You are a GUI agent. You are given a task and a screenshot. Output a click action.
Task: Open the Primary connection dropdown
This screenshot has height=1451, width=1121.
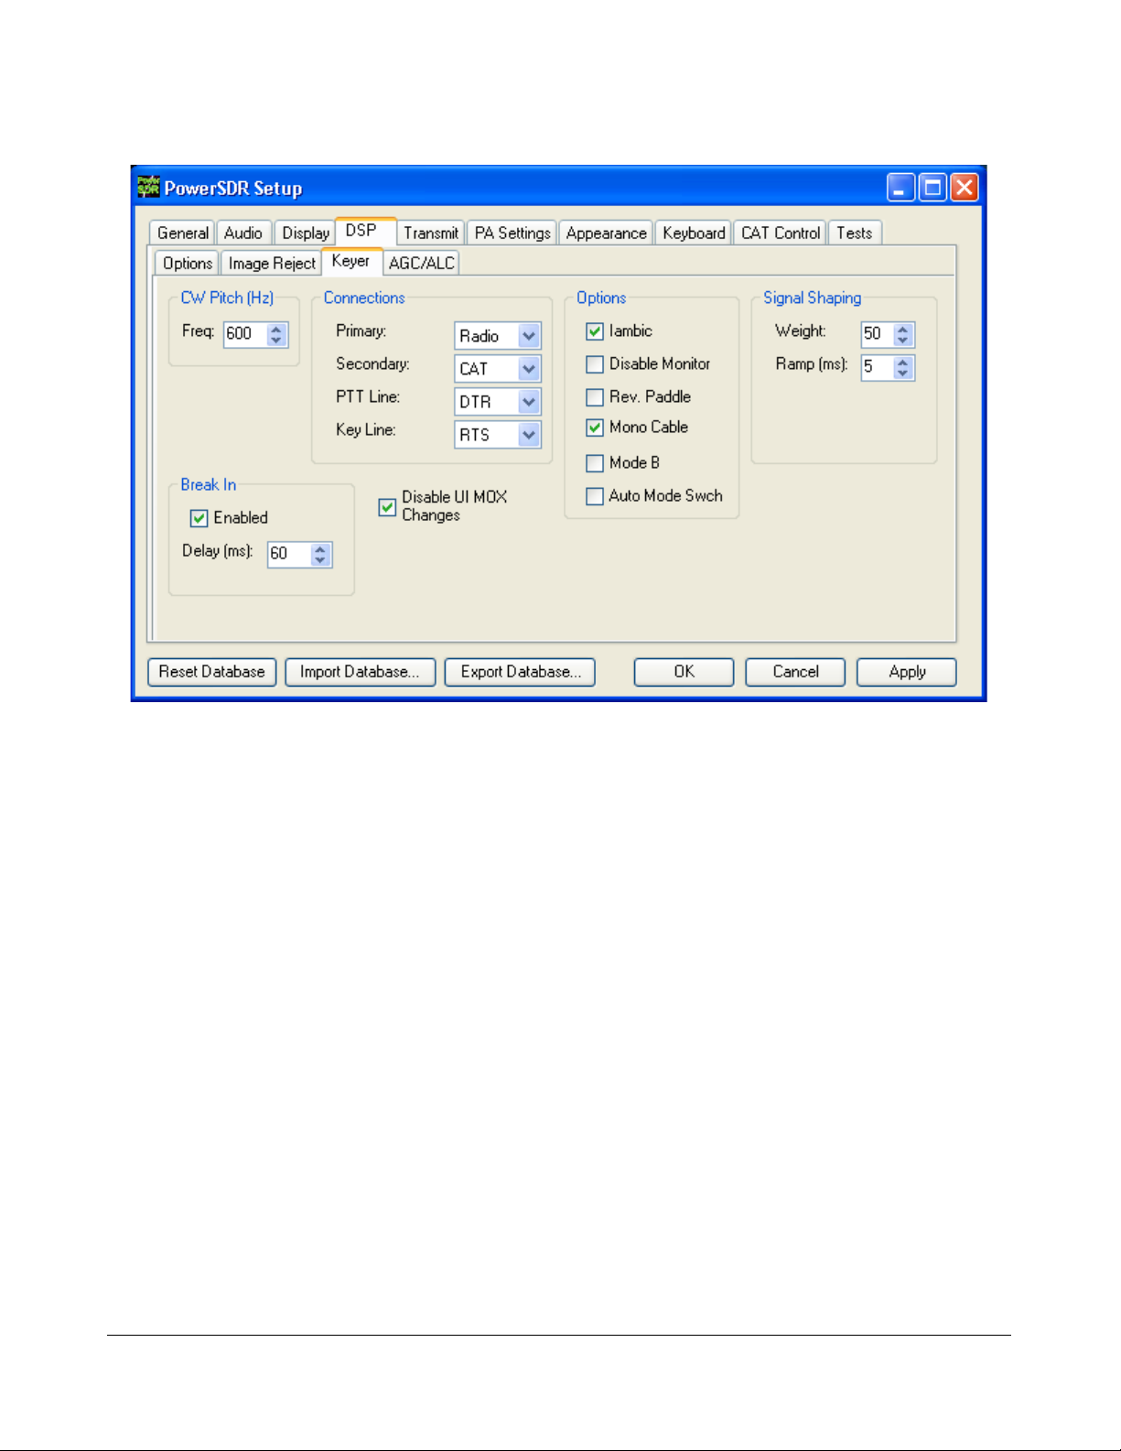pyautogui.click(x=529, y=336)
